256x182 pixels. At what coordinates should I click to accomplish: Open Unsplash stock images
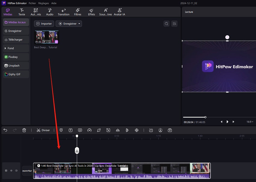tap(16, 65)
